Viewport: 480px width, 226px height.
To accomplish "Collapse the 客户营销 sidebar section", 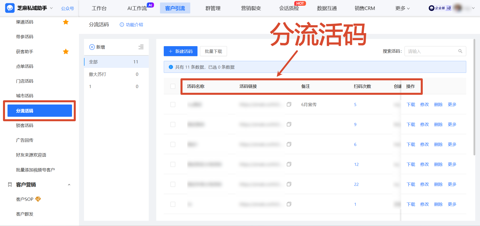I will coord(69,185).
